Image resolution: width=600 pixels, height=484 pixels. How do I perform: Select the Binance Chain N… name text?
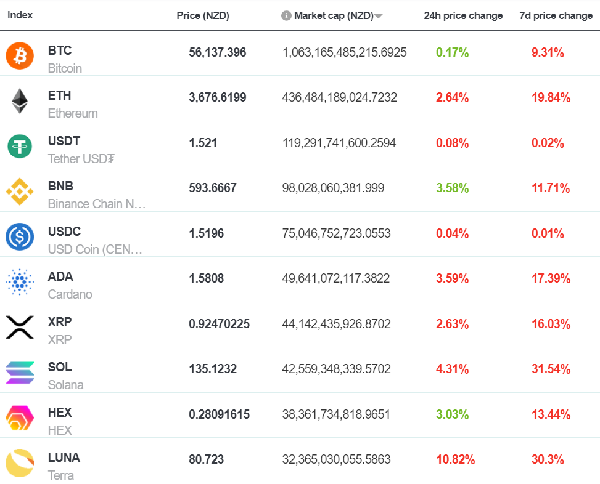pos(97,204)
